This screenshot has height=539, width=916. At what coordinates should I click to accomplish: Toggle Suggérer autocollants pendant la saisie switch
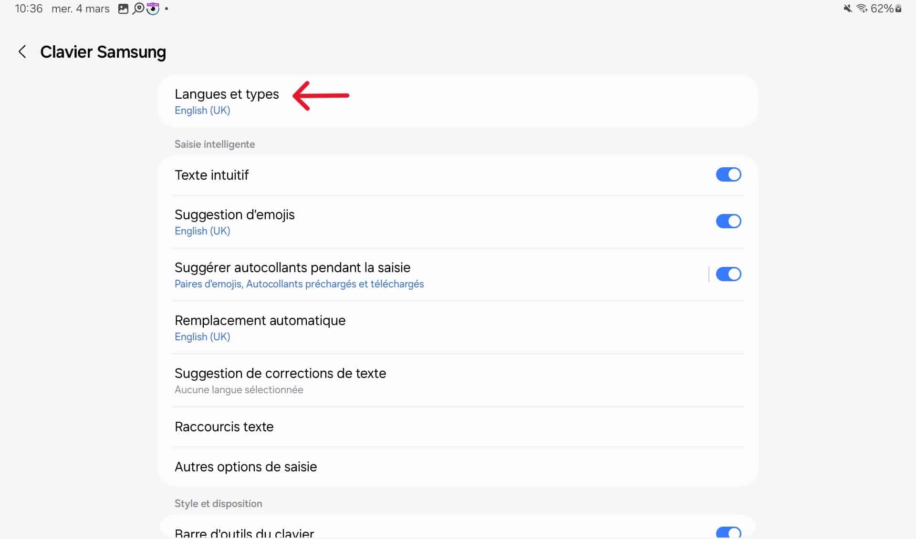(x=728, y=274)
